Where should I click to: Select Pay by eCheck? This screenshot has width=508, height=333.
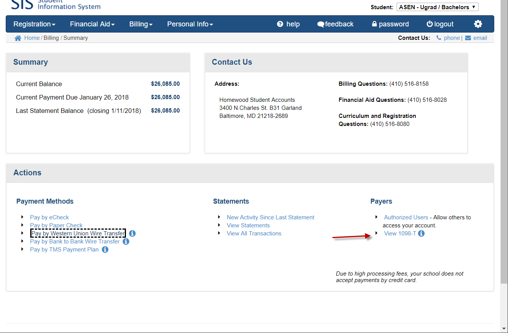click(49, 217)
